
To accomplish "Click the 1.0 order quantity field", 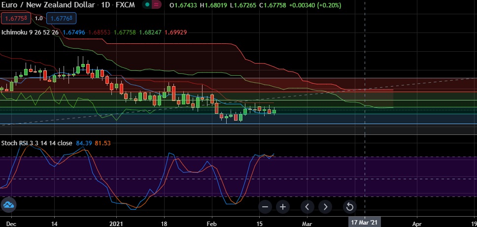I will click(38, 18).
